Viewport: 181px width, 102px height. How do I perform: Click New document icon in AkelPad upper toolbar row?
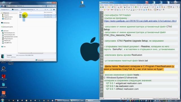coord(105,7)
